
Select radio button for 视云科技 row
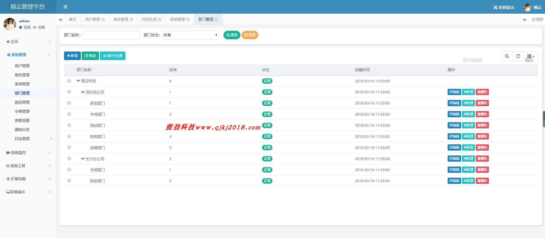pyautogui.click(x=69, y=81)
